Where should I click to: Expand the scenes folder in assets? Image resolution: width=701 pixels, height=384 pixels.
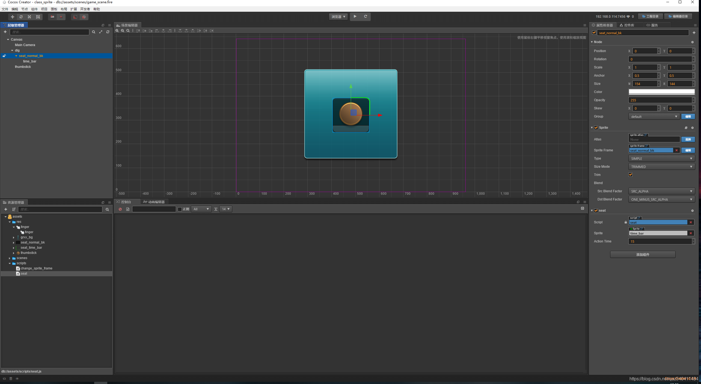[10, 258]
